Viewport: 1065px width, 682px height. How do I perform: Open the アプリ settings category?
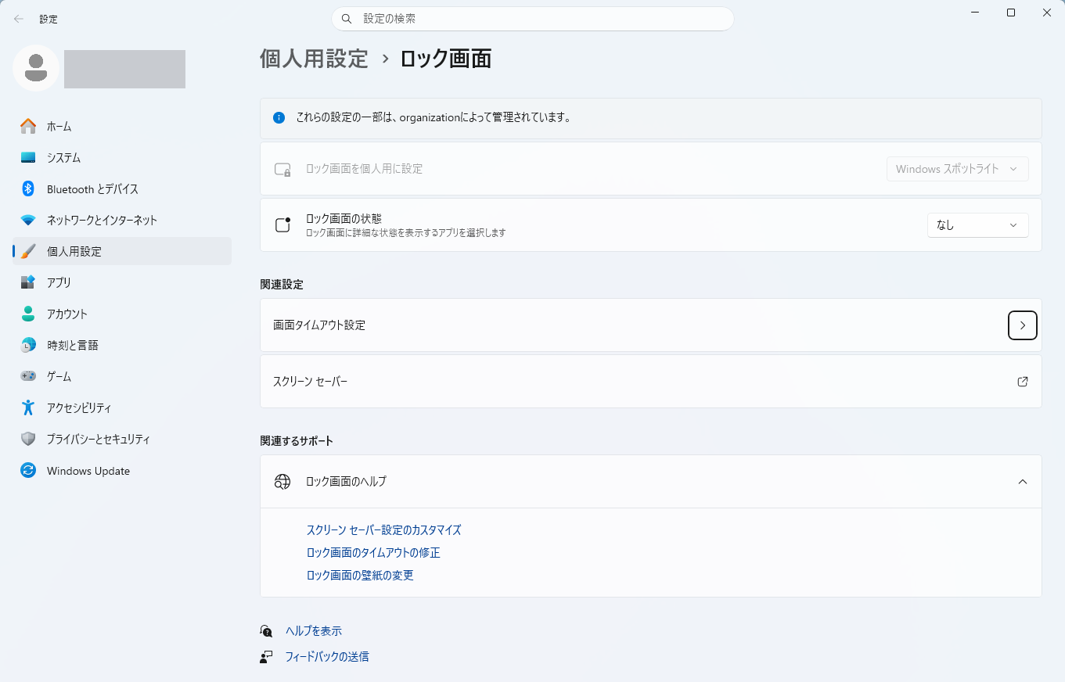122,282
